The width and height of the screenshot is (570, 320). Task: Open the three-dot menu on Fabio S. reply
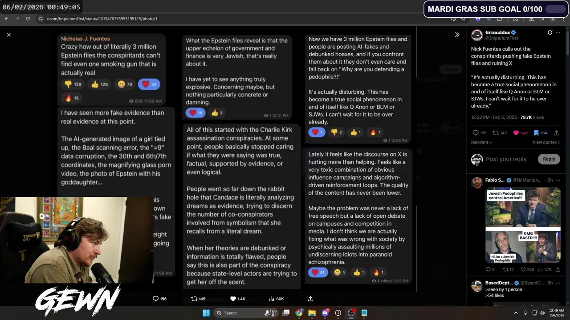click(558, 180)
